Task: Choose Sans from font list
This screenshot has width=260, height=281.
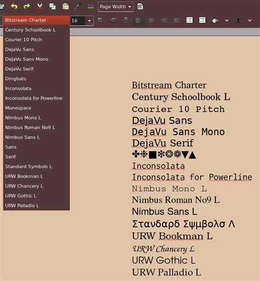Action: [x=36, y=147]
